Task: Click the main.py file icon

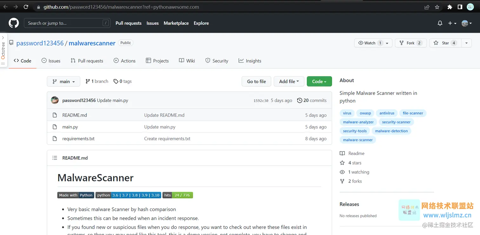Action: (x=55, y=127)
